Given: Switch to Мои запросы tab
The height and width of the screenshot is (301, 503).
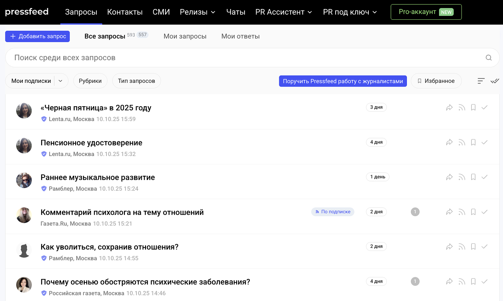Looking at the screenshot, I should pyautogui.click(x=185, y=36).
